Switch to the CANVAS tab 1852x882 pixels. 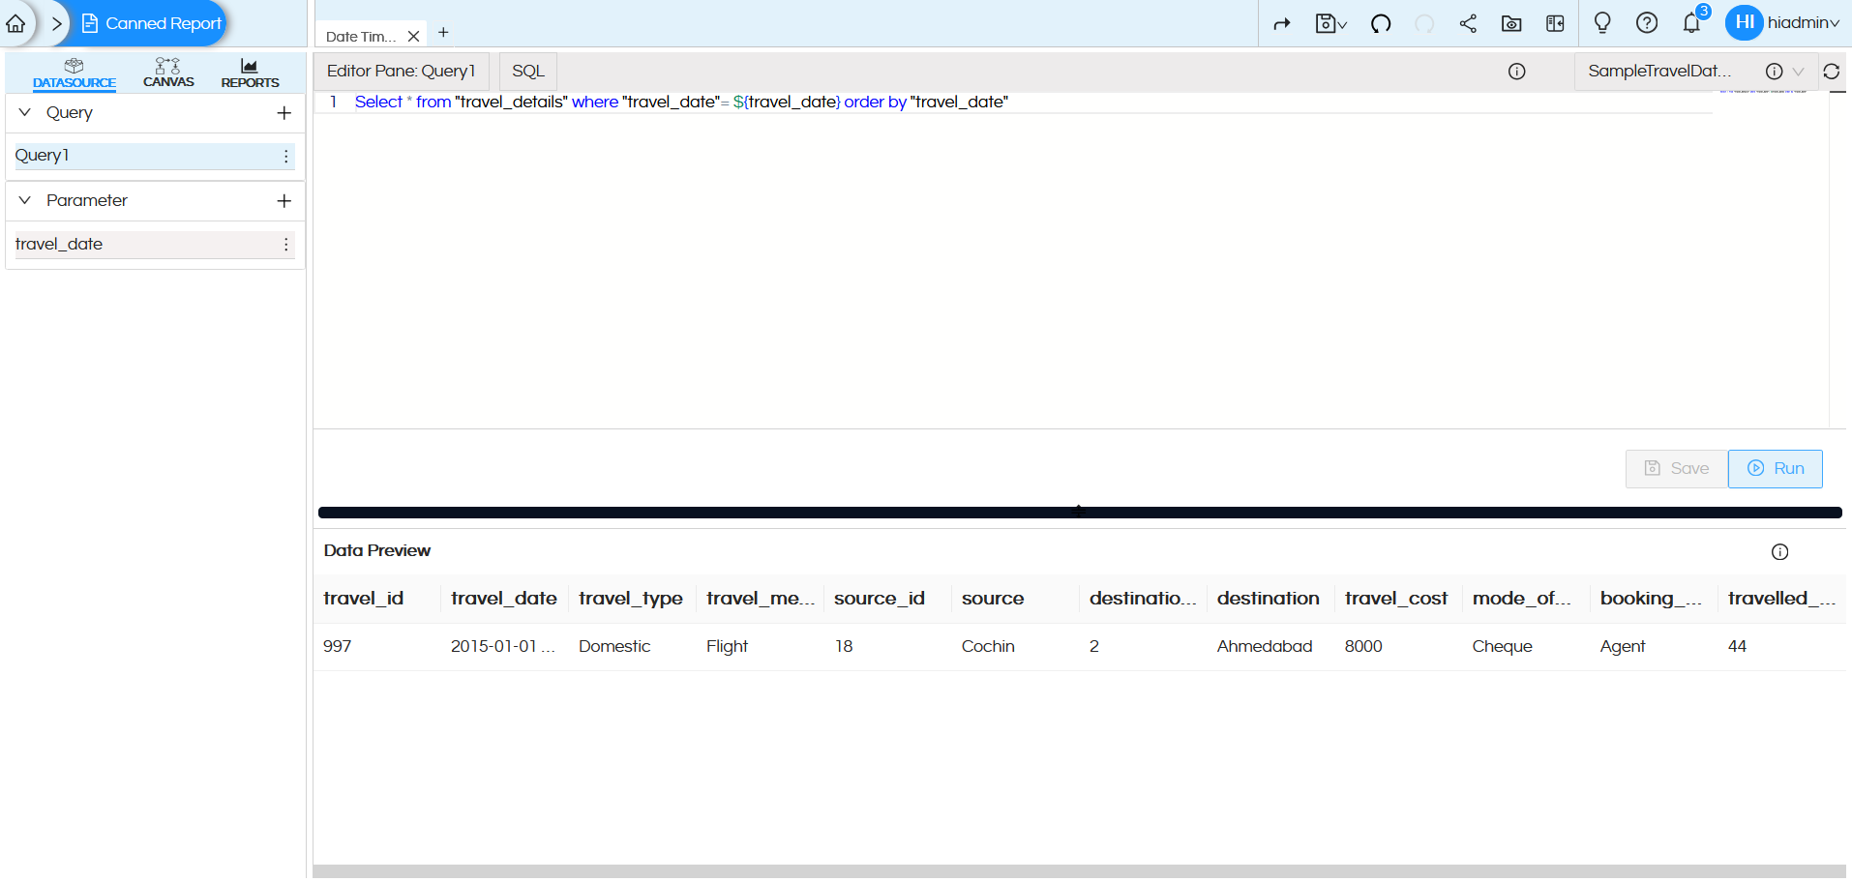[167, 72]
